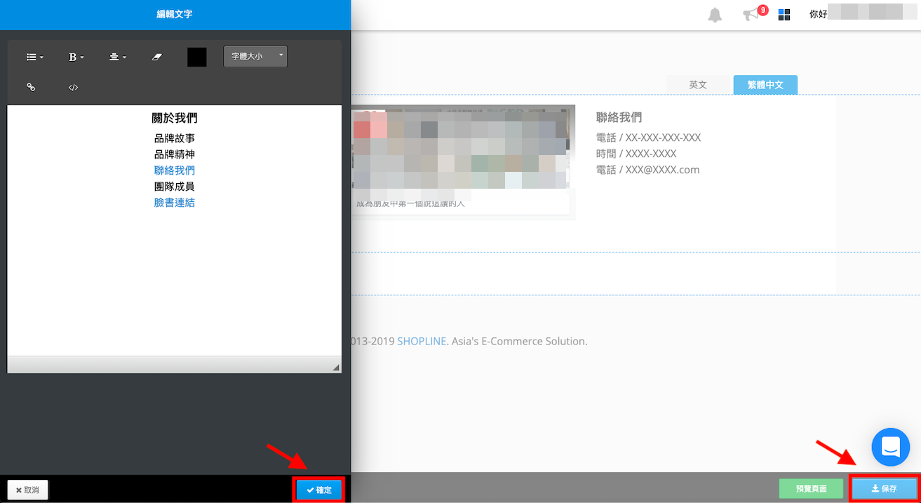The width and height of the screenshot is (921, 503).
Task: Select the 繁體中文 language tab
Action: pos(765,85)
